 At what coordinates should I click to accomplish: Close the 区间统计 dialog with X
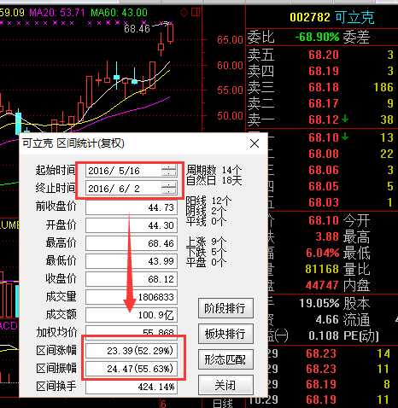coord(255,143)
